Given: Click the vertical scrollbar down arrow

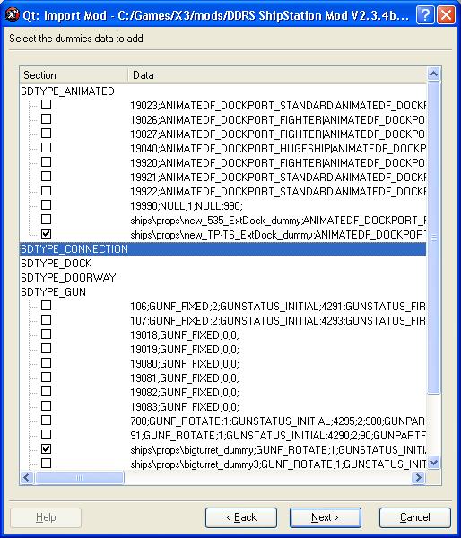Looking at the screenshot, I should [x=434, y=463].
